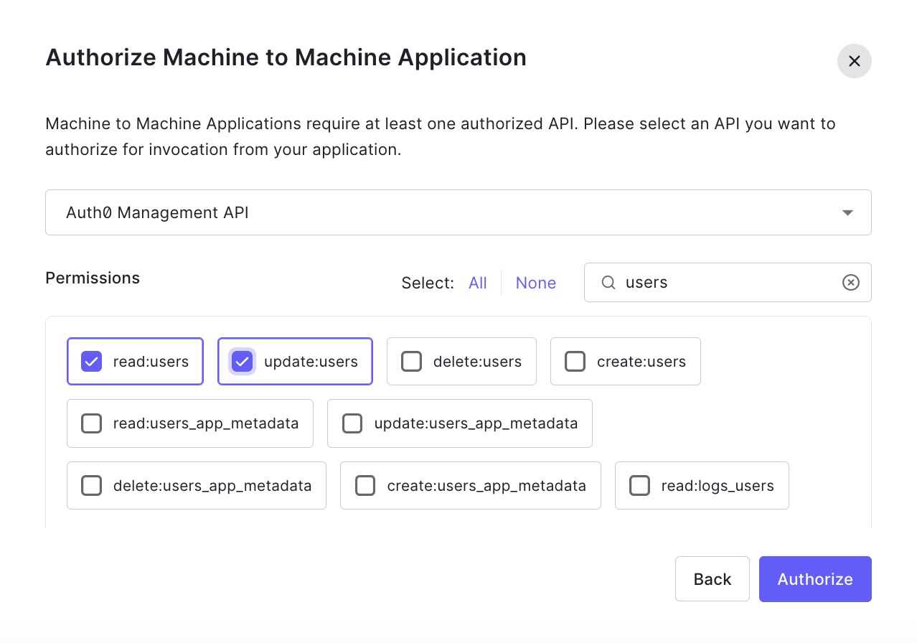Check update:users_app_metadata permission

coord(352,423)
